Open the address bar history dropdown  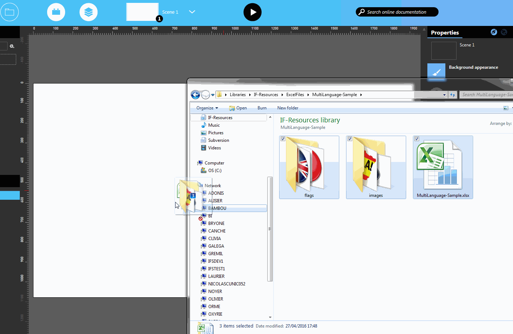444,95
